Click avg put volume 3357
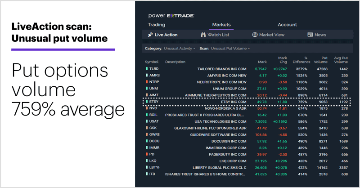Viewport: 360px width, 188px height. pos(344,168)
